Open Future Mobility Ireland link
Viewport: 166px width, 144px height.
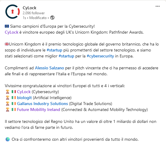tap(39, 110)
